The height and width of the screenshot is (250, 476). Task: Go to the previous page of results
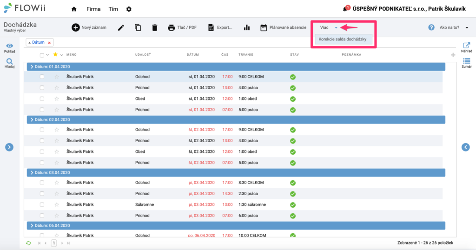[46, 243]
